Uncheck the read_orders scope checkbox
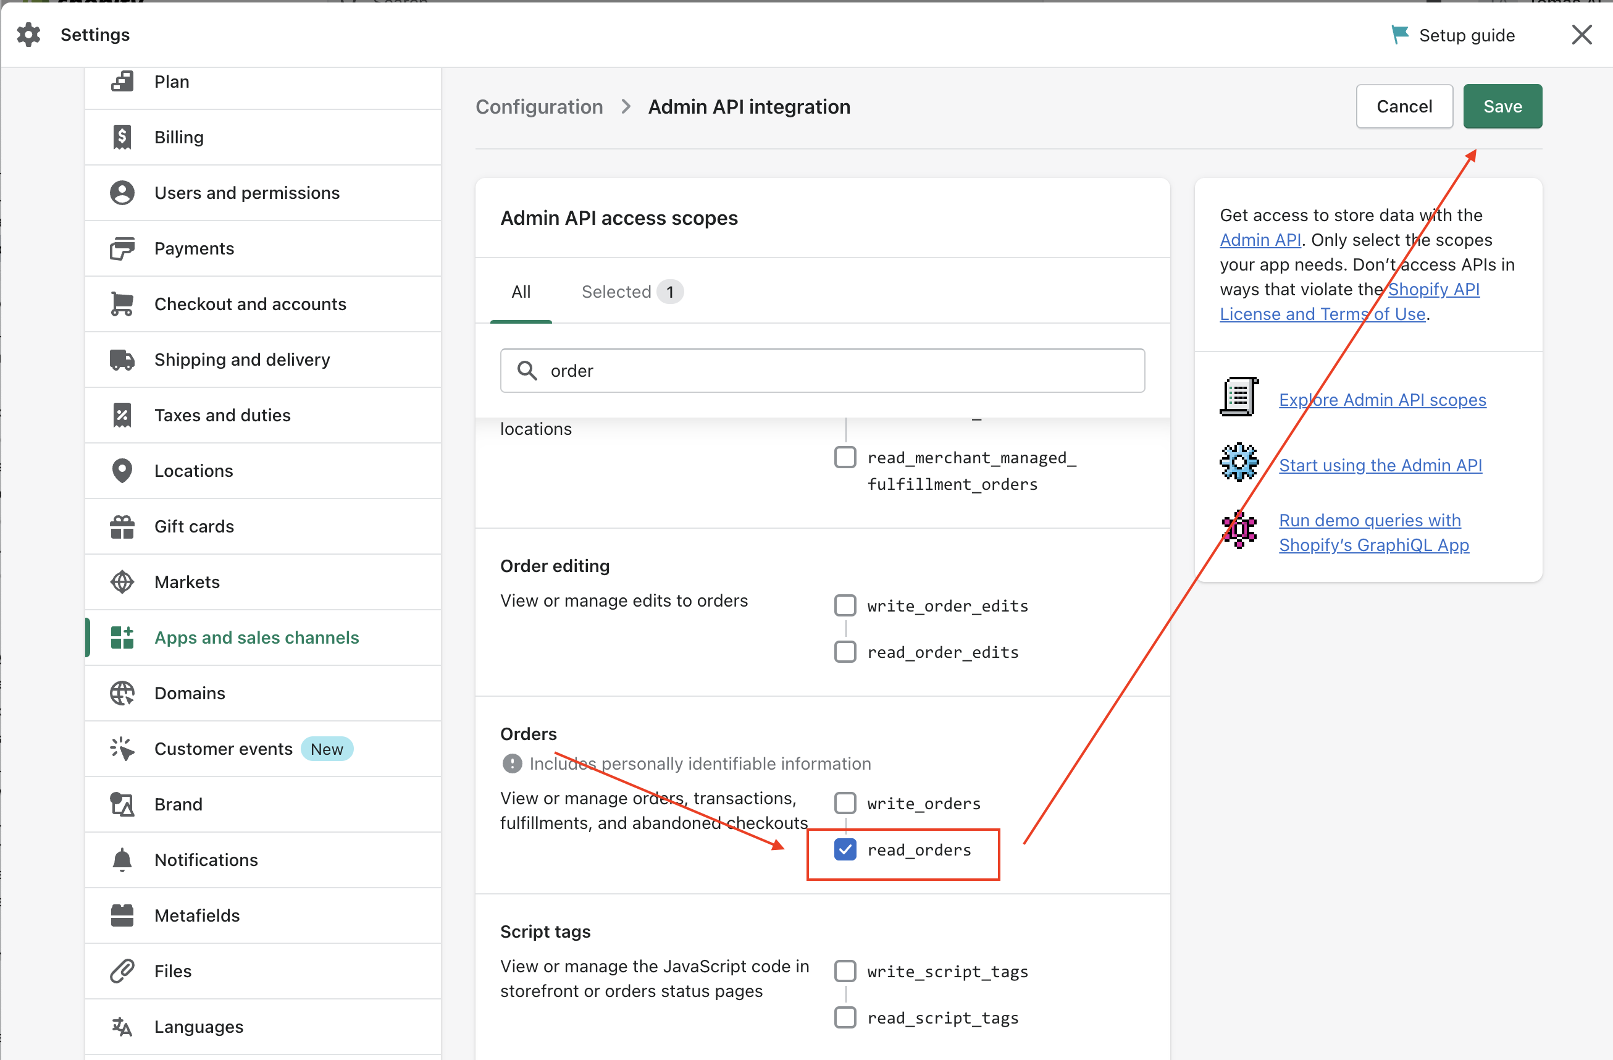Screen dimensions: 1613x1060 tap(845, 850)
